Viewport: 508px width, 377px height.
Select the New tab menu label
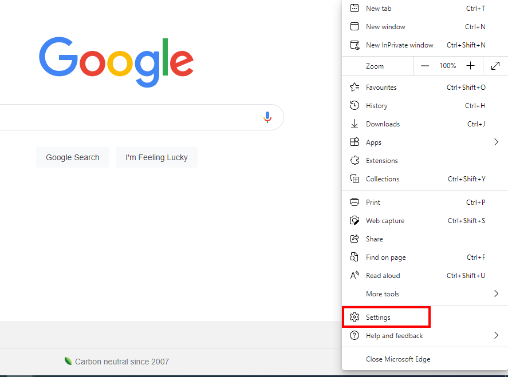379,9
